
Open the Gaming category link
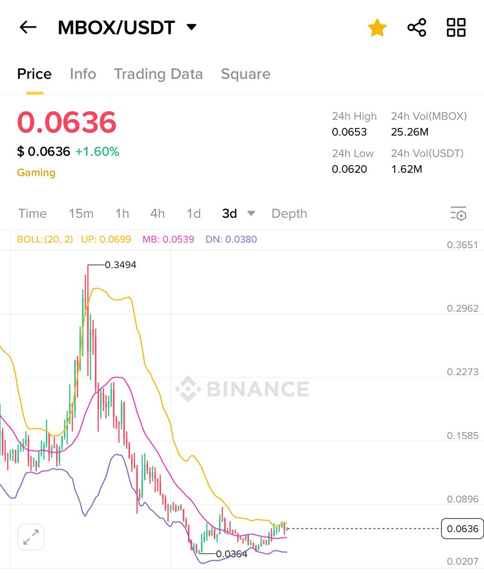pos(36,172)
